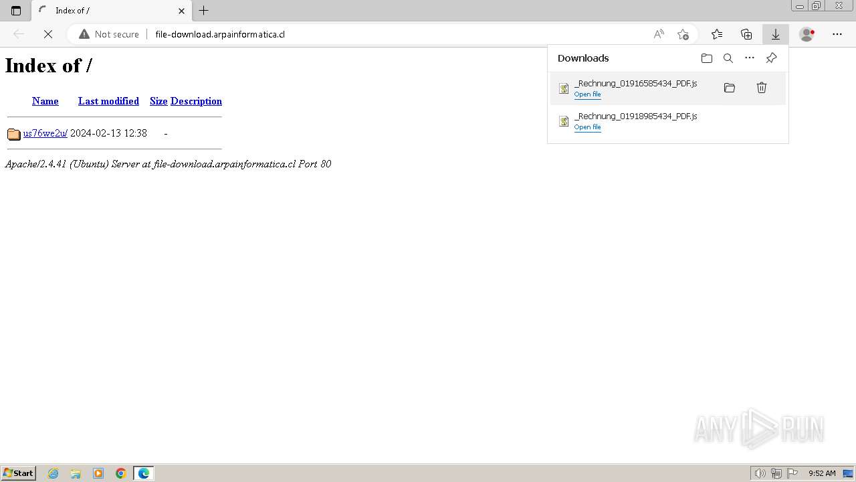This screenshot has width=856, height=482.
Task: Open the Windows Start menu
Action: point(19,473)
